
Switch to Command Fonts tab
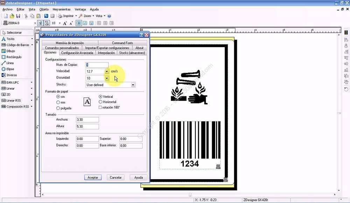click(122, 43)
